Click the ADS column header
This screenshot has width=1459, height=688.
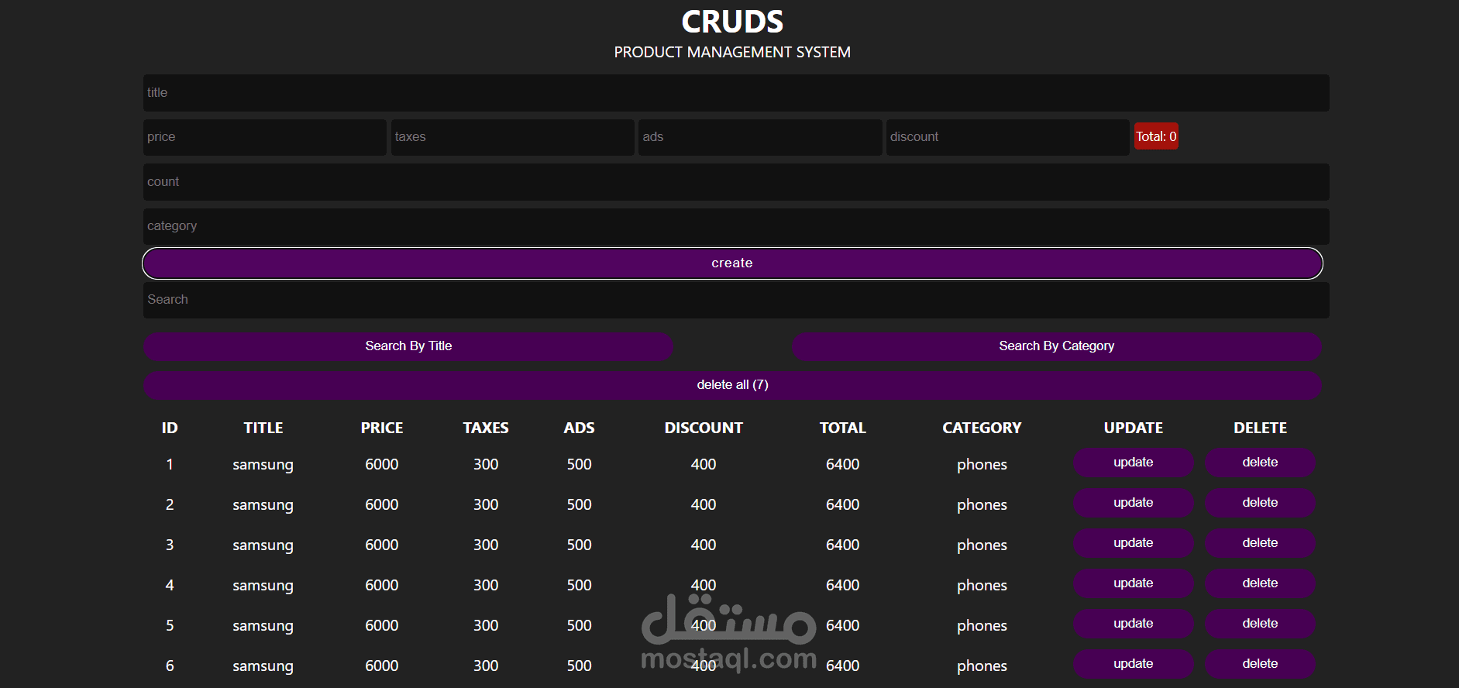[580, 428]
